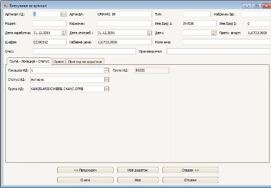Open the Прием tab
This screenshot has height=188, width=271.
pos(59,62)
